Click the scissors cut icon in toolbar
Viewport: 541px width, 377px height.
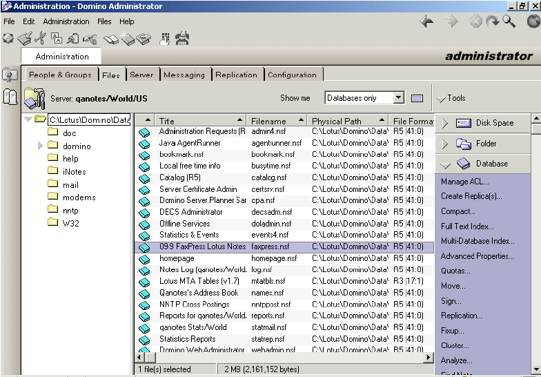(x=40, y=39)
